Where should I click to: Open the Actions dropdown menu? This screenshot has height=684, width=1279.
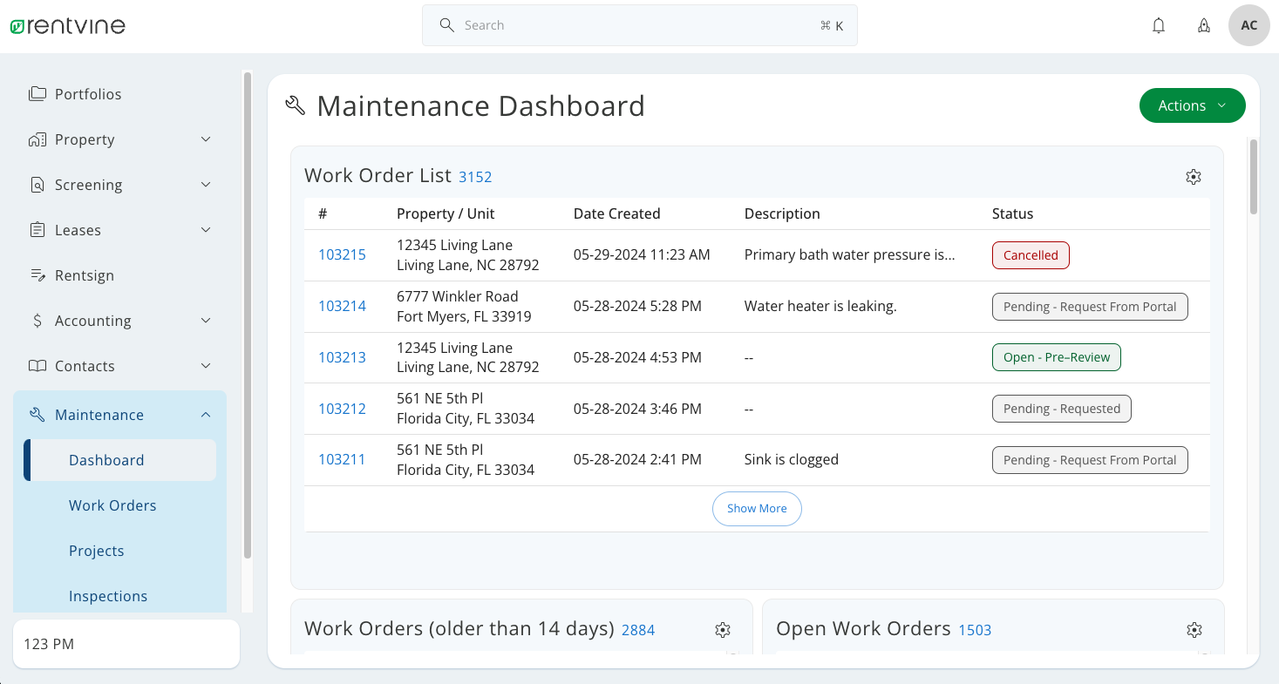[x=1192, y=105]
